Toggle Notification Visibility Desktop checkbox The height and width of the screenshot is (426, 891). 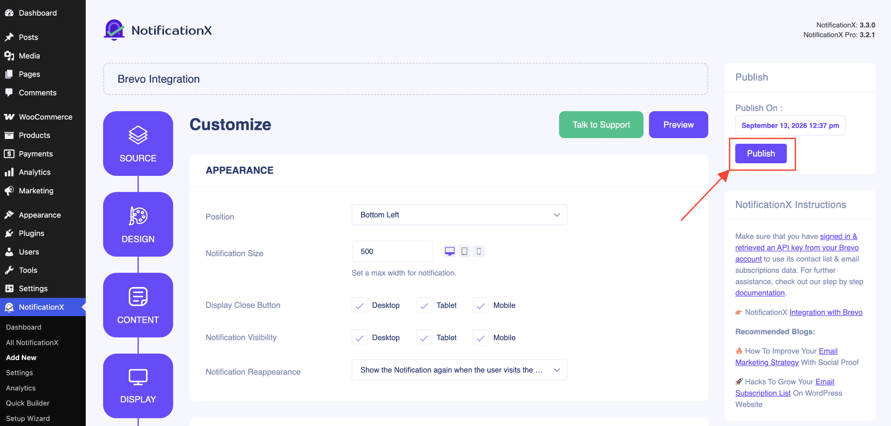coord(359,337)
